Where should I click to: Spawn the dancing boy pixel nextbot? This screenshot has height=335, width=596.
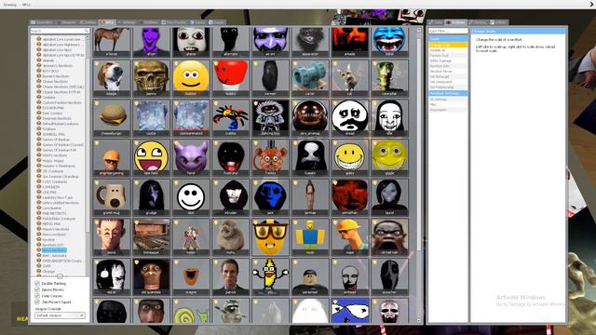tap(270, 117)
